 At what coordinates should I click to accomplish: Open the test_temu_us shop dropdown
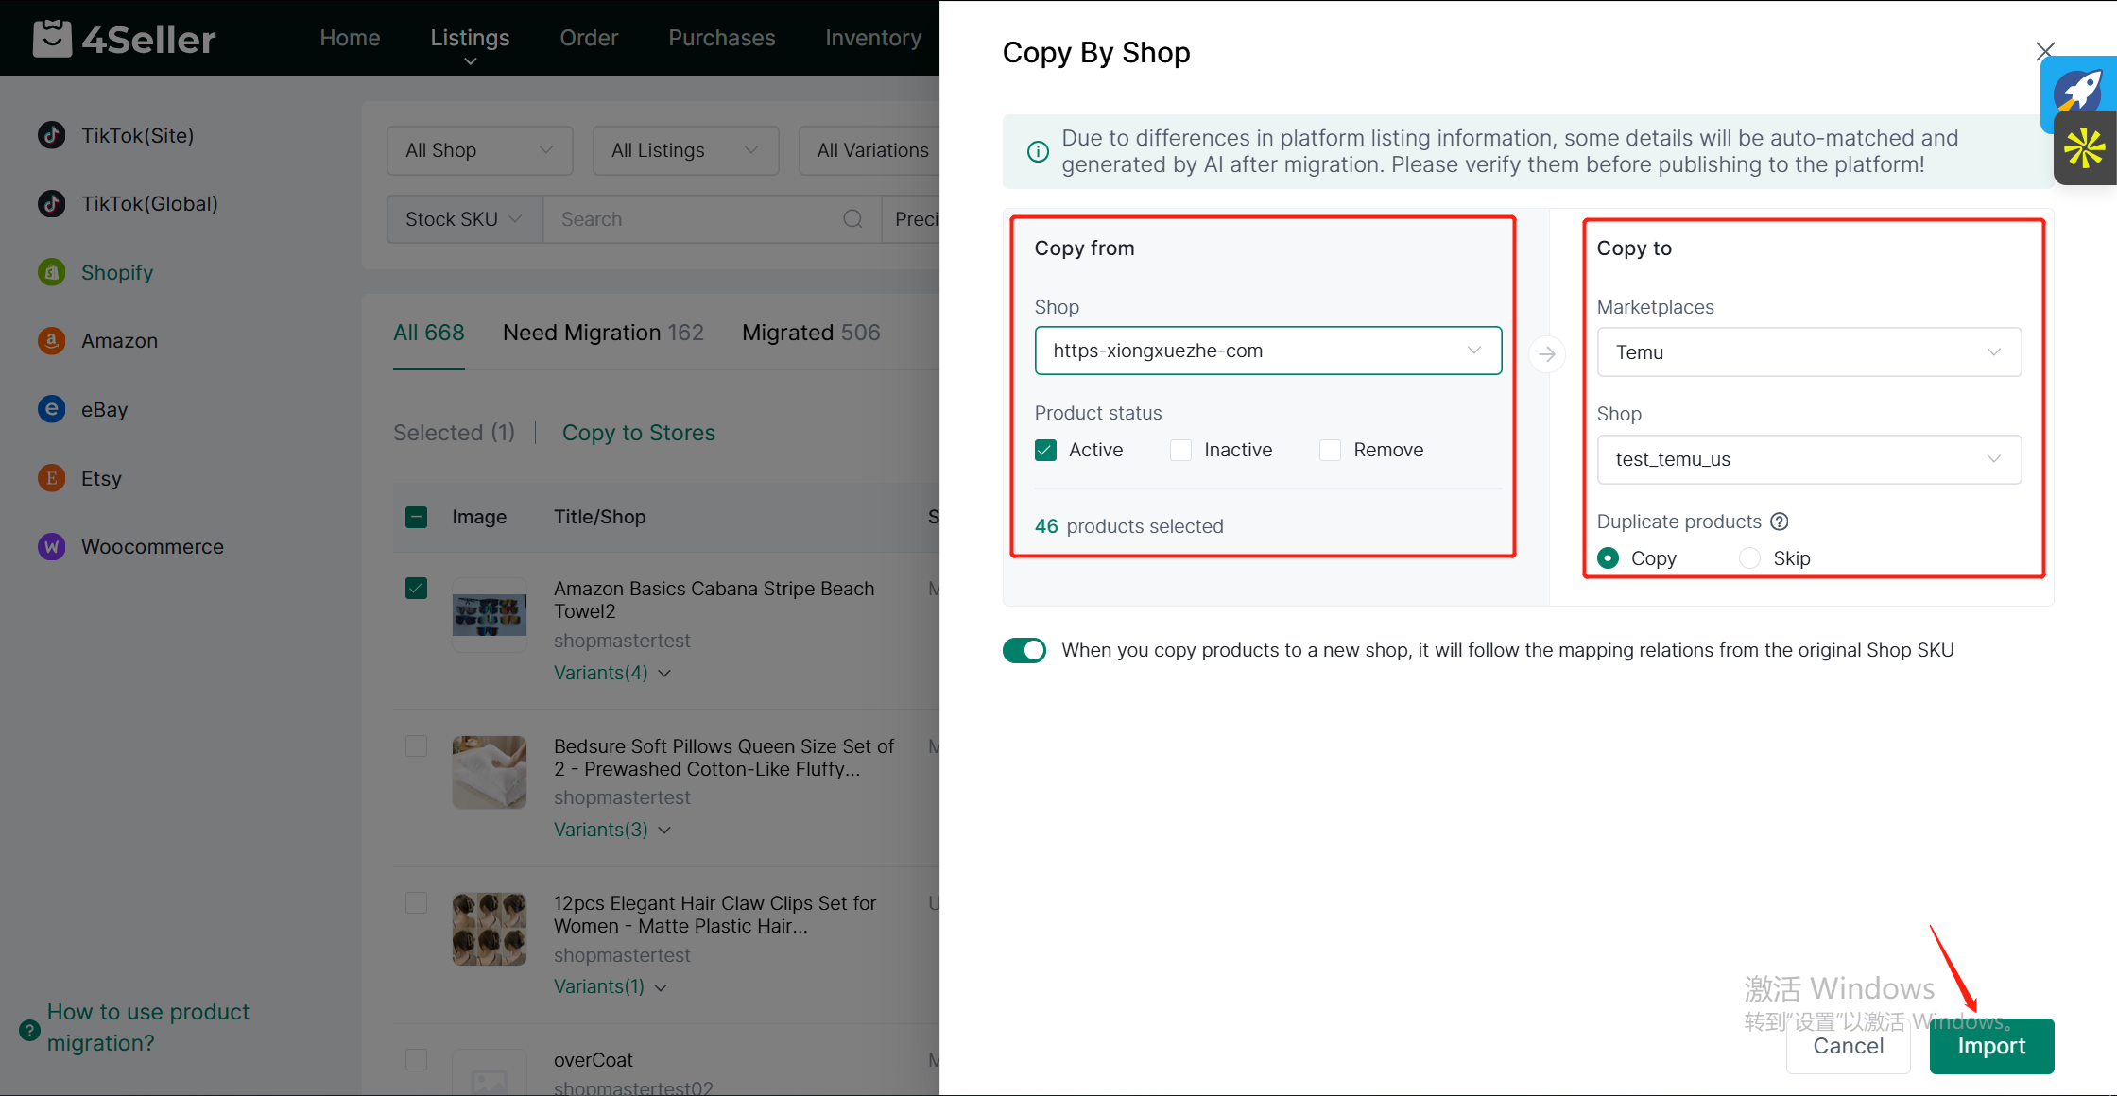(x=1809, y=459)
